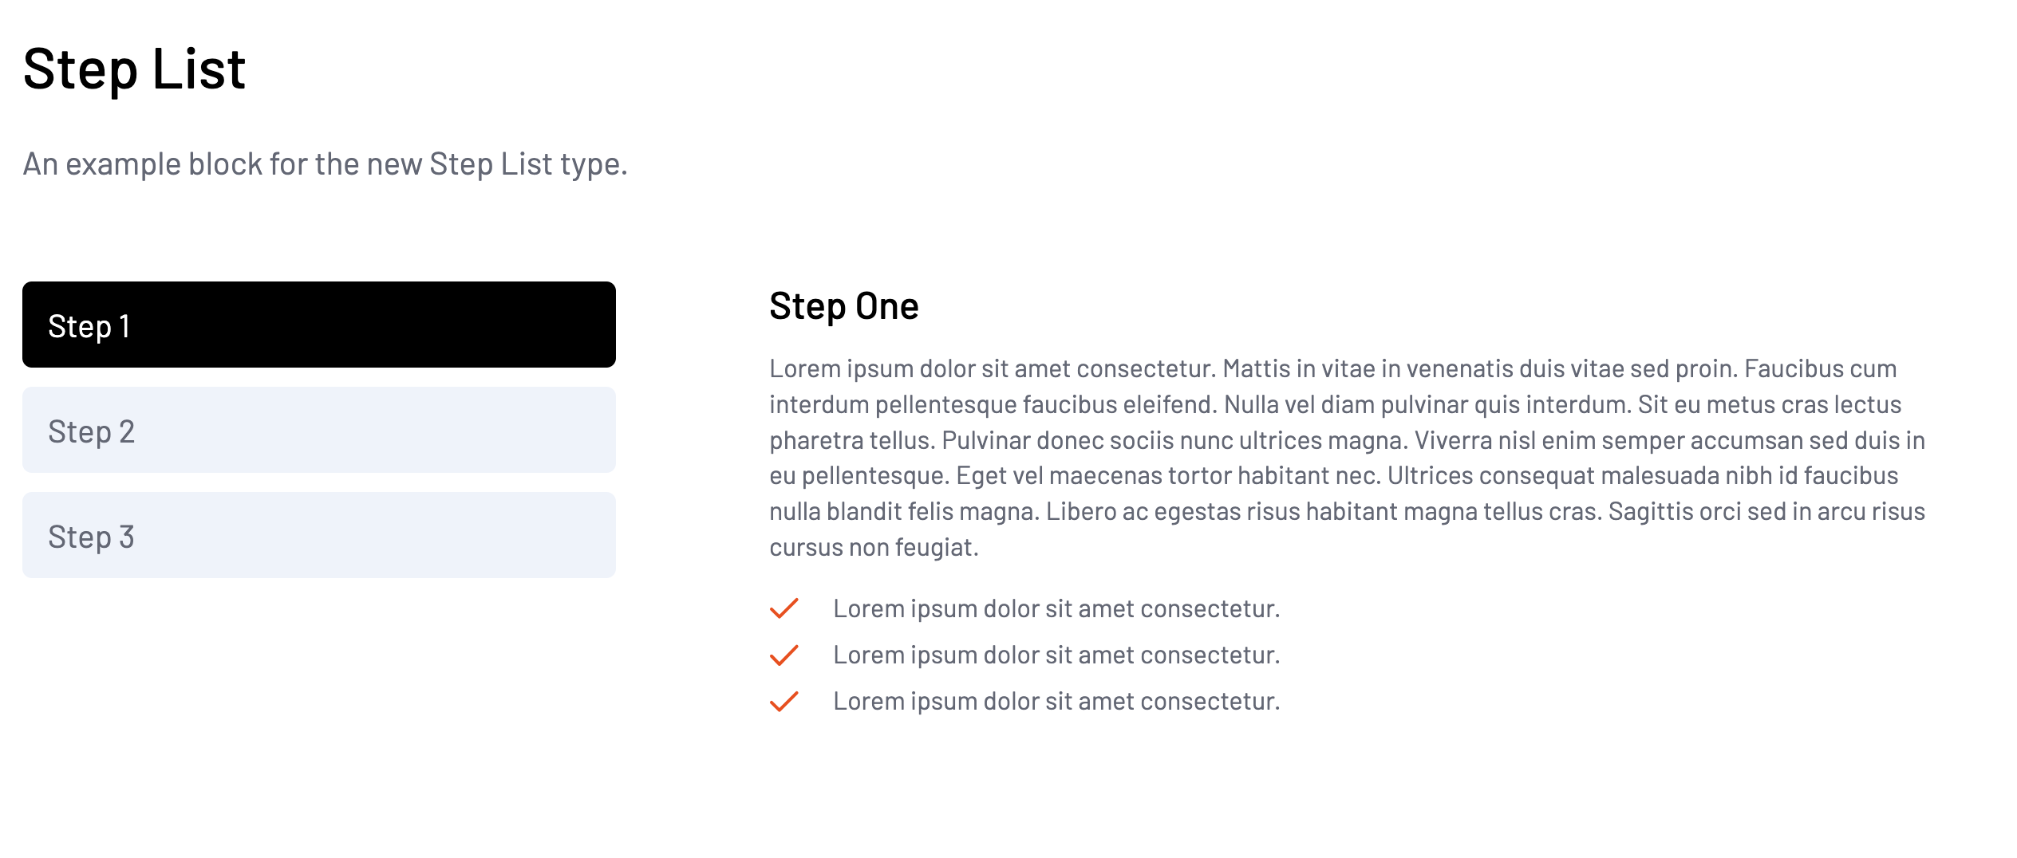The height and width of the screenshot is (858, 2017).
Task: Click the first checklist item text
Action: click(x=1056, y=608)
